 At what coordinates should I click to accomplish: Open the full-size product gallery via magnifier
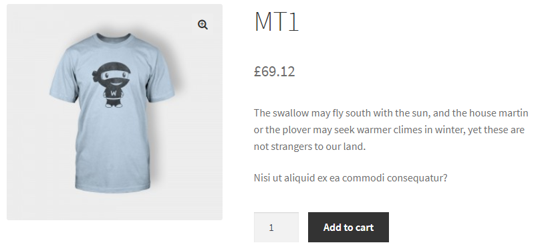(203, 25)
